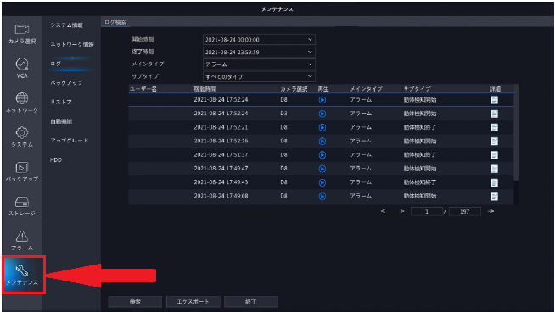
Task: Click the カメラ選択 column header
Action: point(294,89)
